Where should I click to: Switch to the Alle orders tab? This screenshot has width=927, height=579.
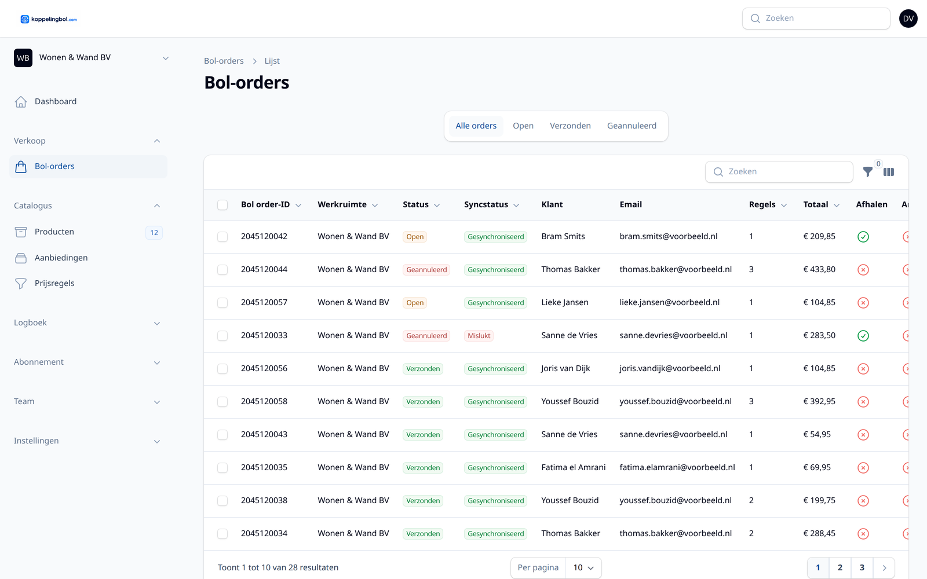point(476,126)
